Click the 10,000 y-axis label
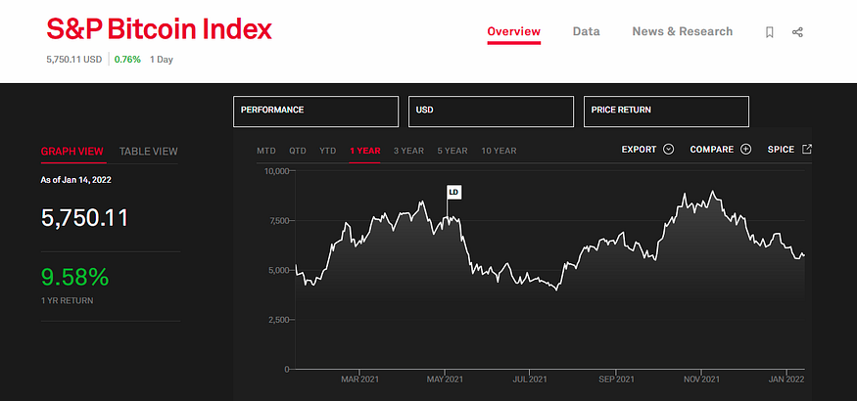The height and width of the screenshot is (401, 857). (276, 171)
